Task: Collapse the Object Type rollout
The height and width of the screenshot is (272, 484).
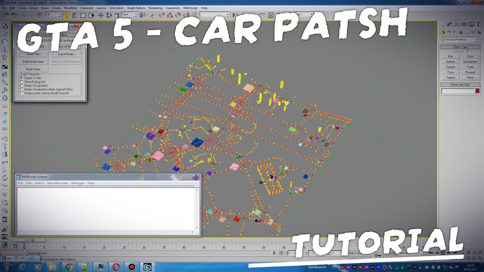Action: tap(460, 47)
